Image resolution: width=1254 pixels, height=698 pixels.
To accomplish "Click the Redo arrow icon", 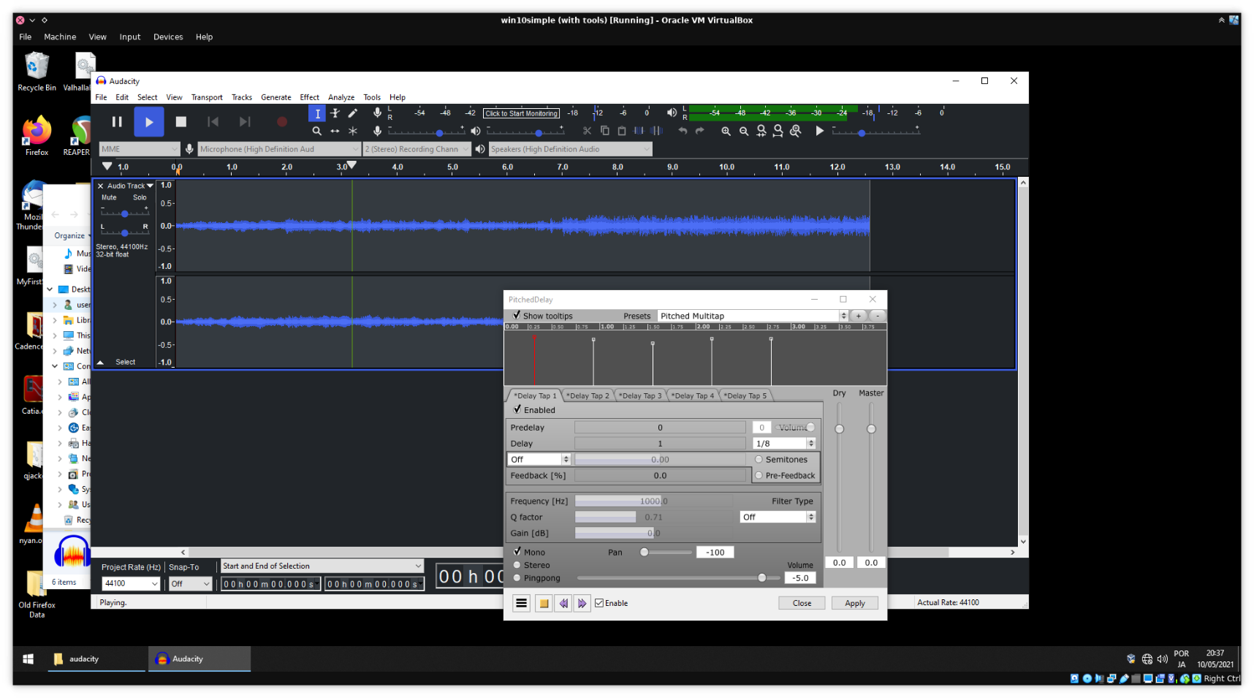I will 700,131.
